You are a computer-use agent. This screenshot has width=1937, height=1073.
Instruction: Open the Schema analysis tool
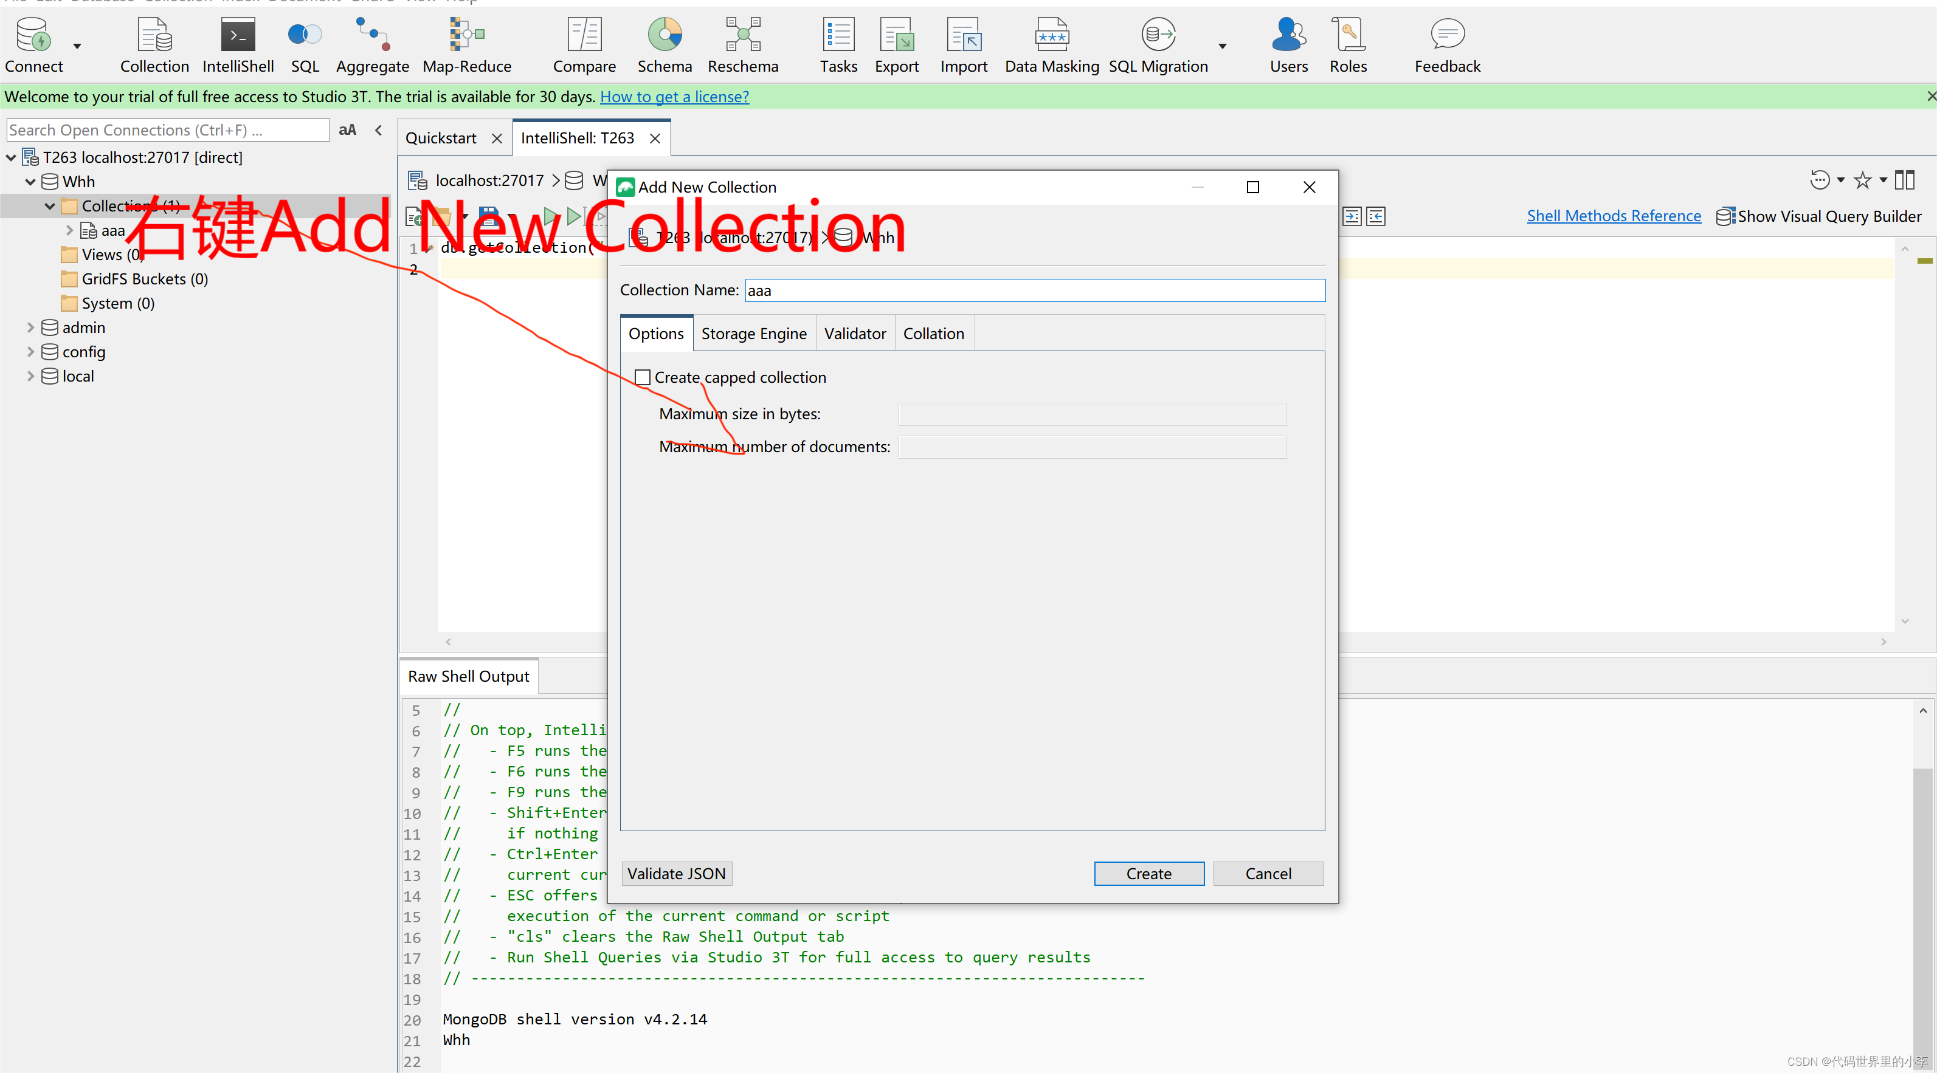(x=664, y=45)
